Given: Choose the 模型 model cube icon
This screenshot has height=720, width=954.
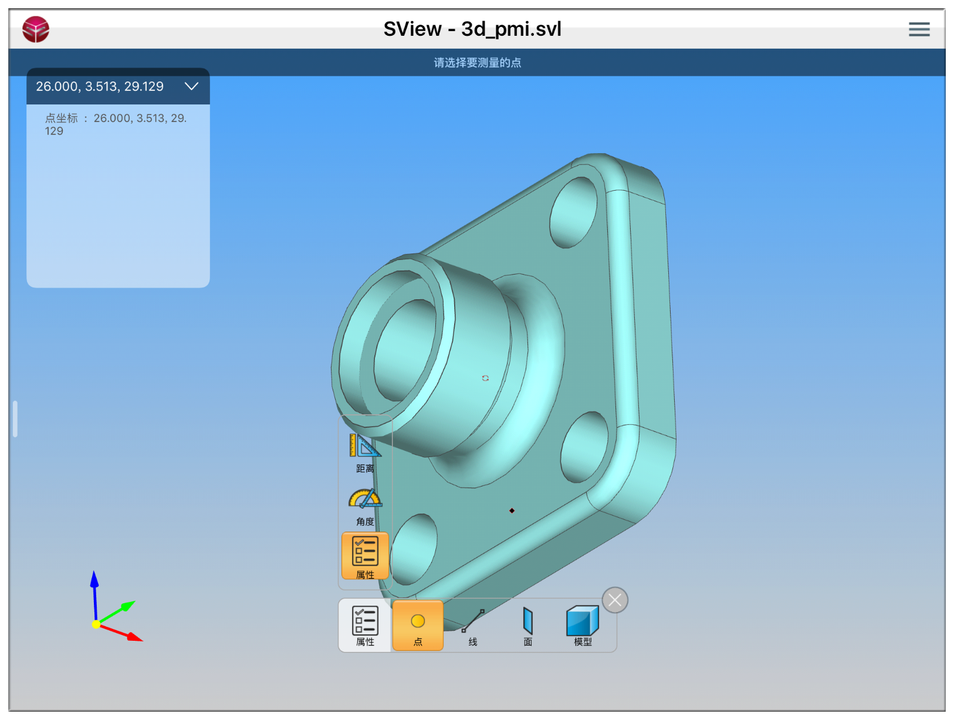Looking at the screenshot, I should [582, 626].
